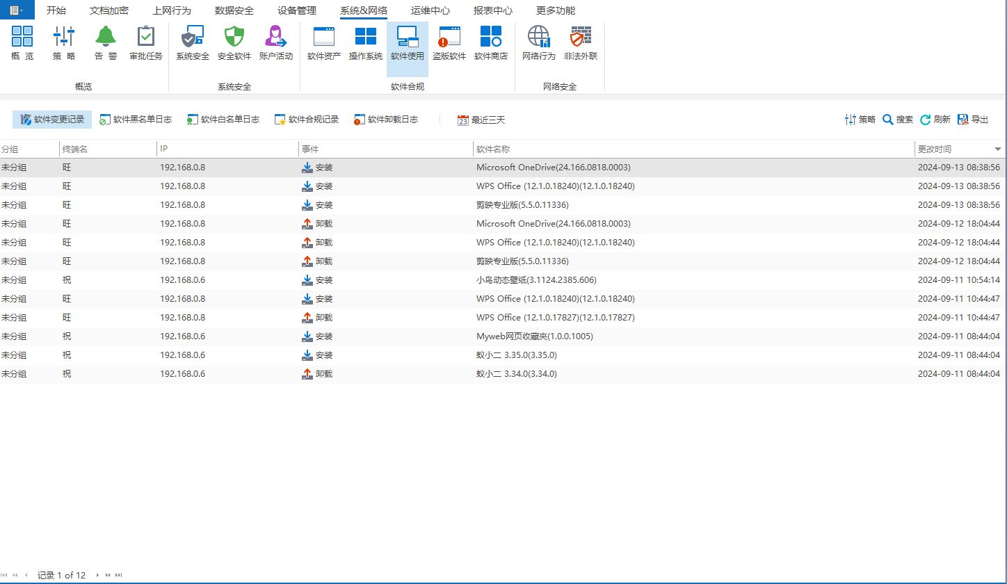Open 软件白名单日志 log view
Screen dimensions: 1007x584
pyautogui.click(x=223, y=120)
